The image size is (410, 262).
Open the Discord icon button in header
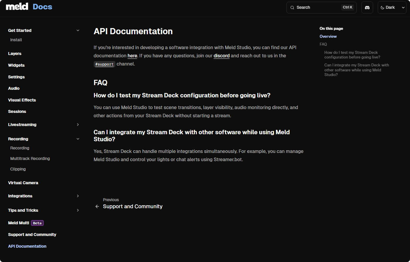[367, 8]
